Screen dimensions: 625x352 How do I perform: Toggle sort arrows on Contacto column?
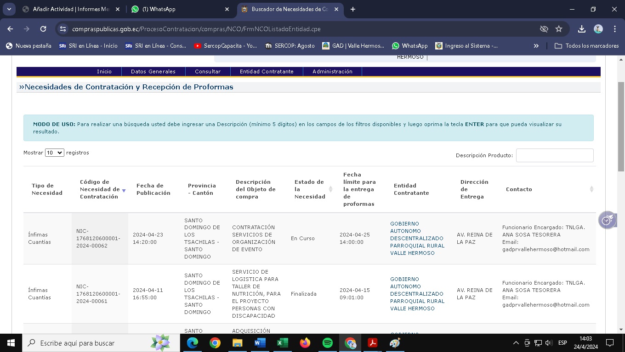pyautogui.click(x=591, y=189)
